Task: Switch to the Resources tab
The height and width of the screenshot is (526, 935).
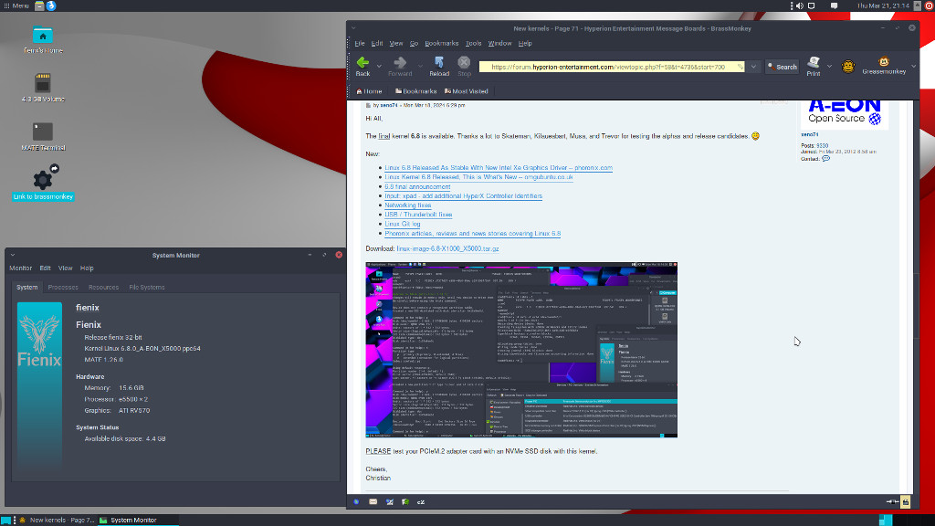Action: click(x=104, y=288)
